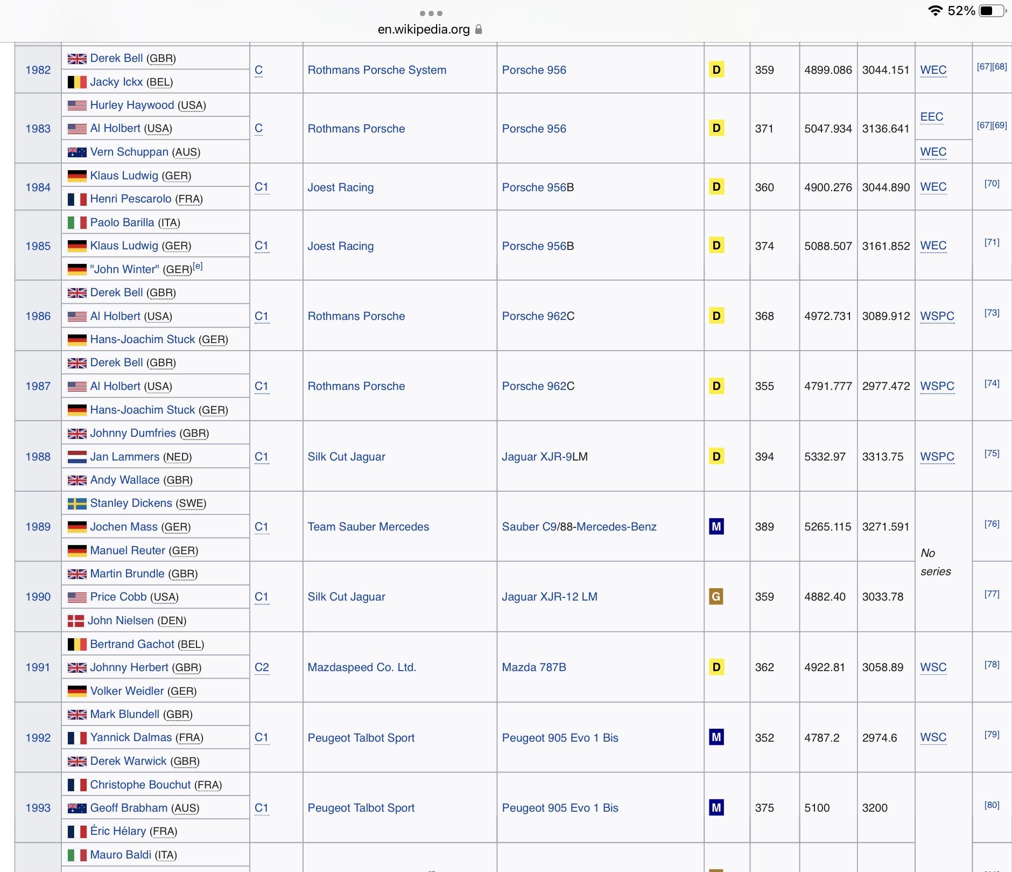Open the Sauber C9 link

[x=529, y=527]
